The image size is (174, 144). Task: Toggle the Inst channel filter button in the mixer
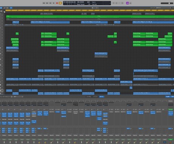click(x=172, y=97)
